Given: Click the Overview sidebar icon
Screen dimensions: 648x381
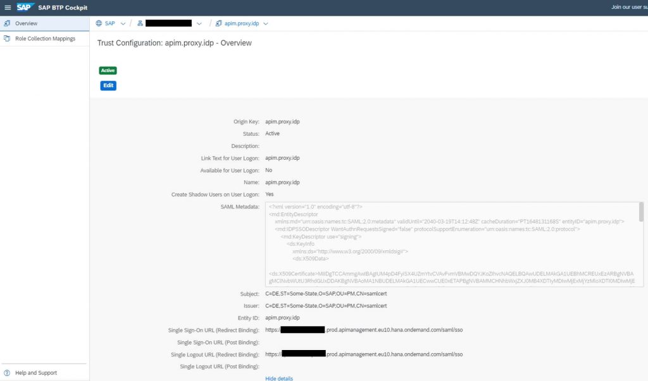Looking at the screenshot, I should pos(7,23).
